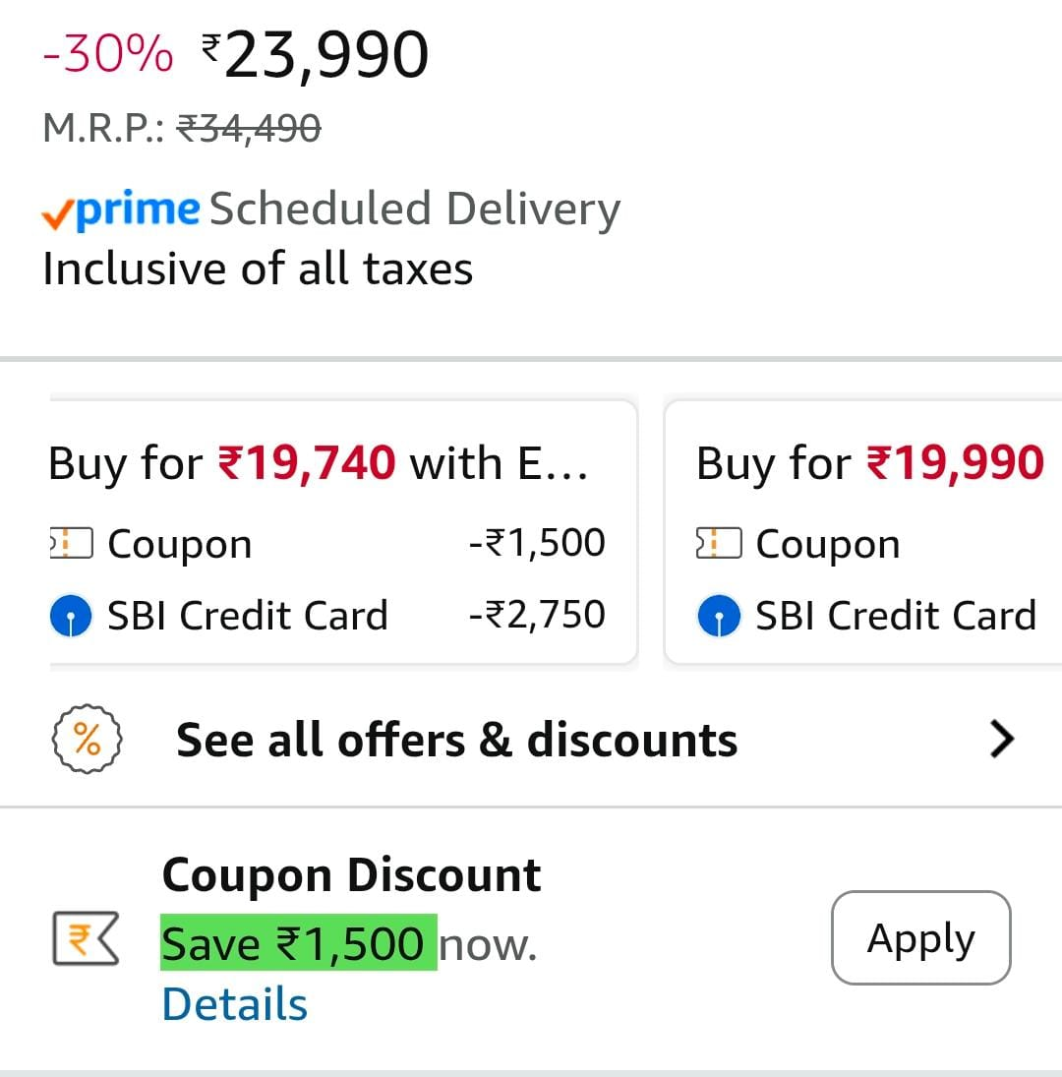The height and width of the screenshot is (1077, 1062).
Task: Open coupon Details link
Action: pyautogui.click(x=234, y=1004)
